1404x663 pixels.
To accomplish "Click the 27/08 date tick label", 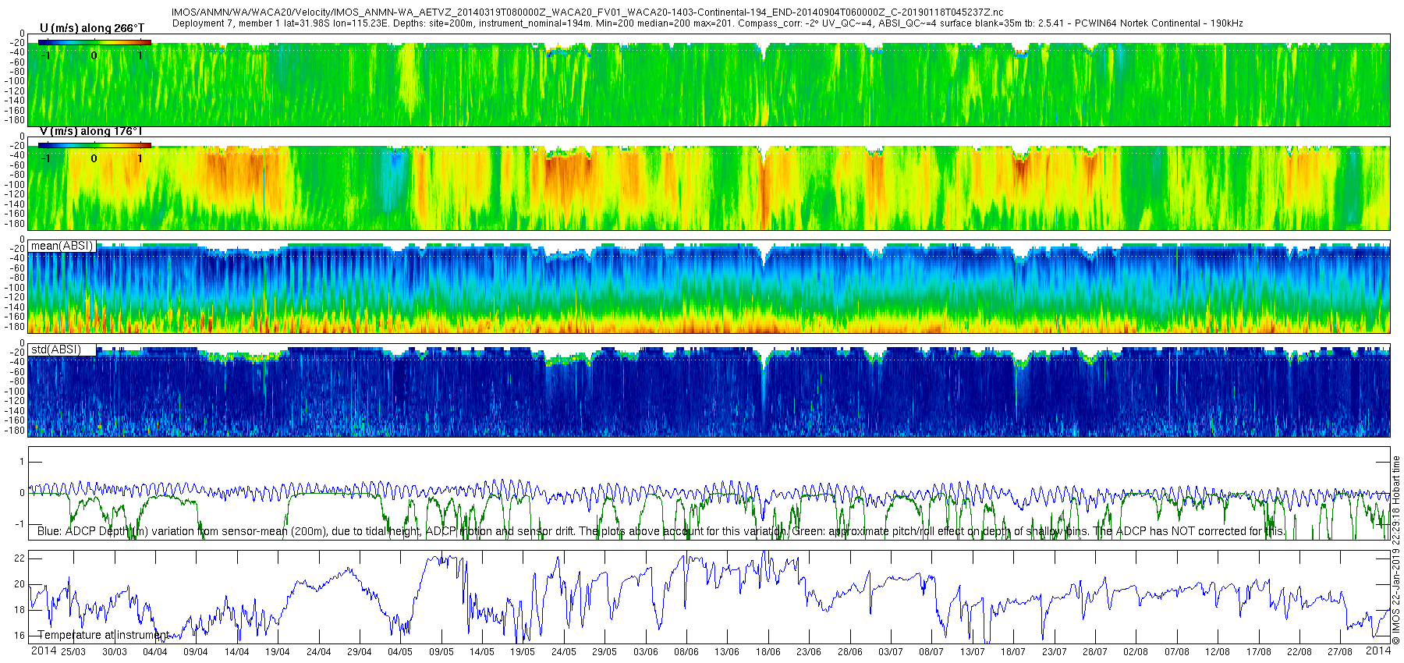I will tap(1340, 652).
